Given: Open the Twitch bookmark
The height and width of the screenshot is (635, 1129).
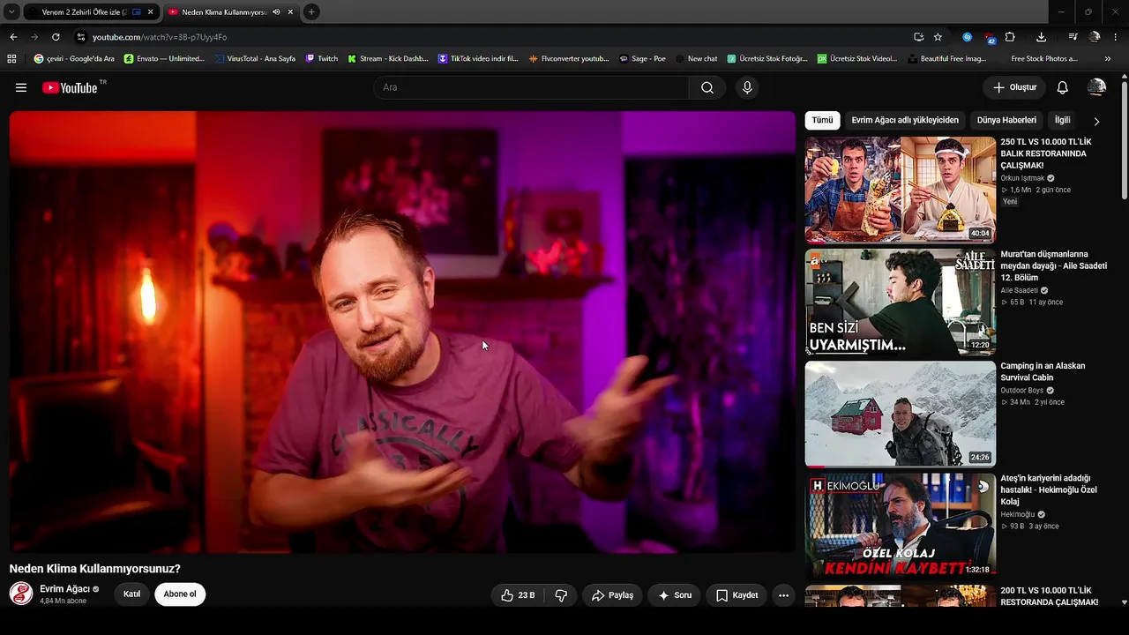Looking at the screenshot, I should 322,59.
